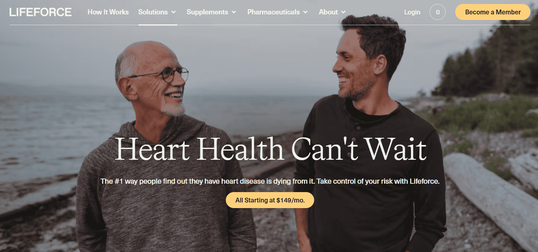Screen dimensions: 538x252
Task: Expand the chevron next to Solutions
Action: tap(173, 12)
